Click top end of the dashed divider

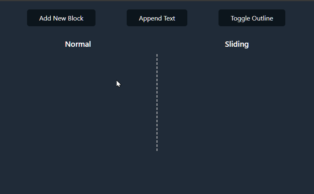coord(157,55)
